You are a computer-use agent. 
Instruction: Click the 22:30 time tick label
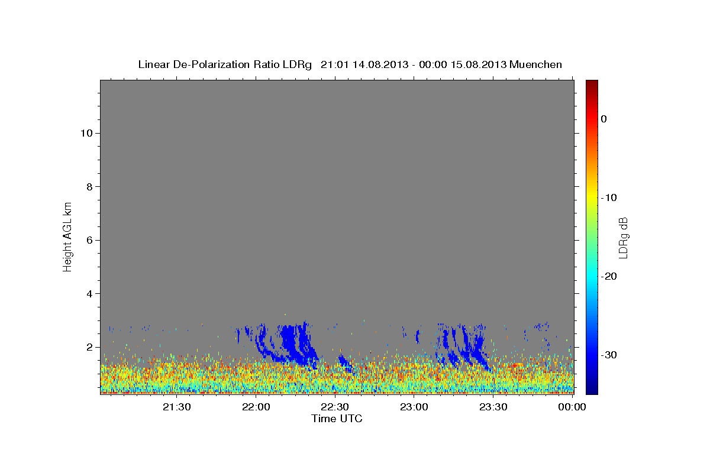pyautogui.click(x=335, y=407)
